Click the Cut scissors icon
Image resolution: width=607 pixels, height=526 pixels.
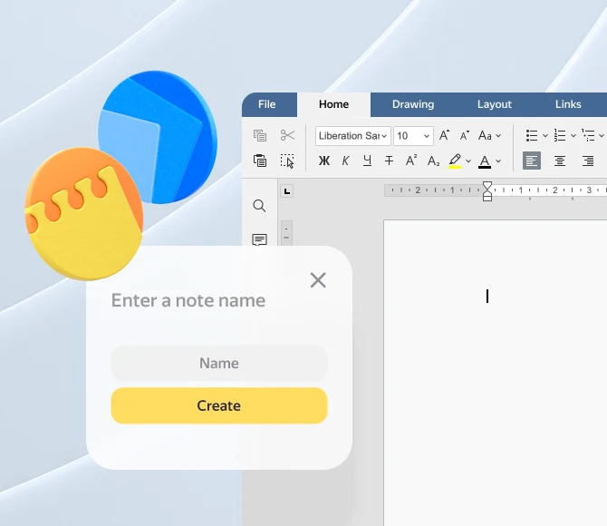pyautogui.click(x=287, y=135)
